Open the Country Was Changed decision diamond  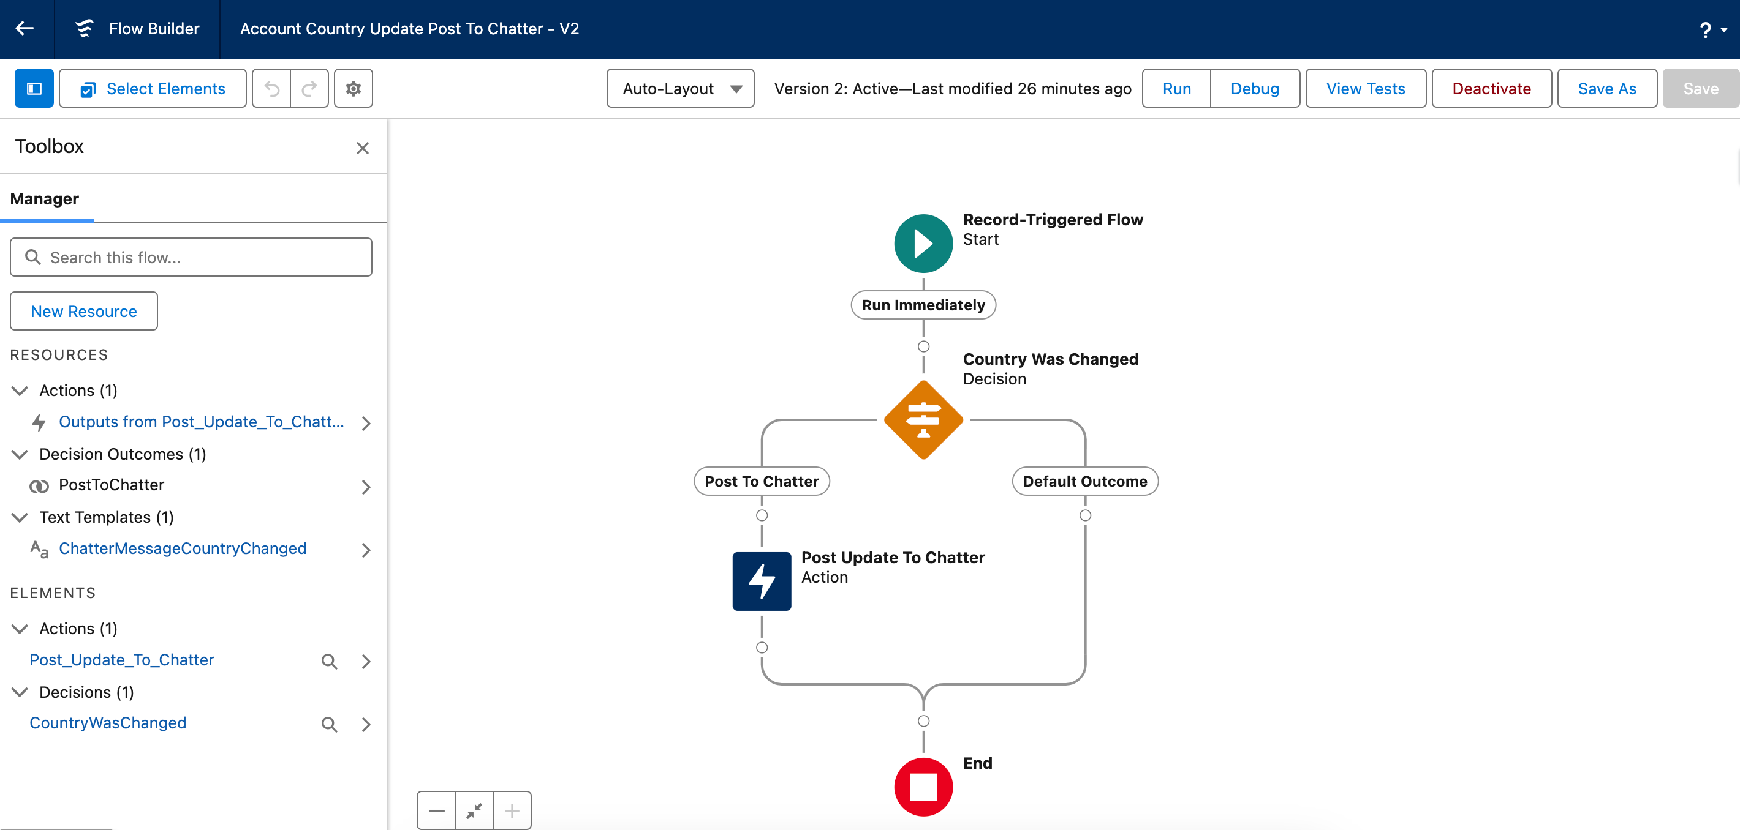coord(923,420)
